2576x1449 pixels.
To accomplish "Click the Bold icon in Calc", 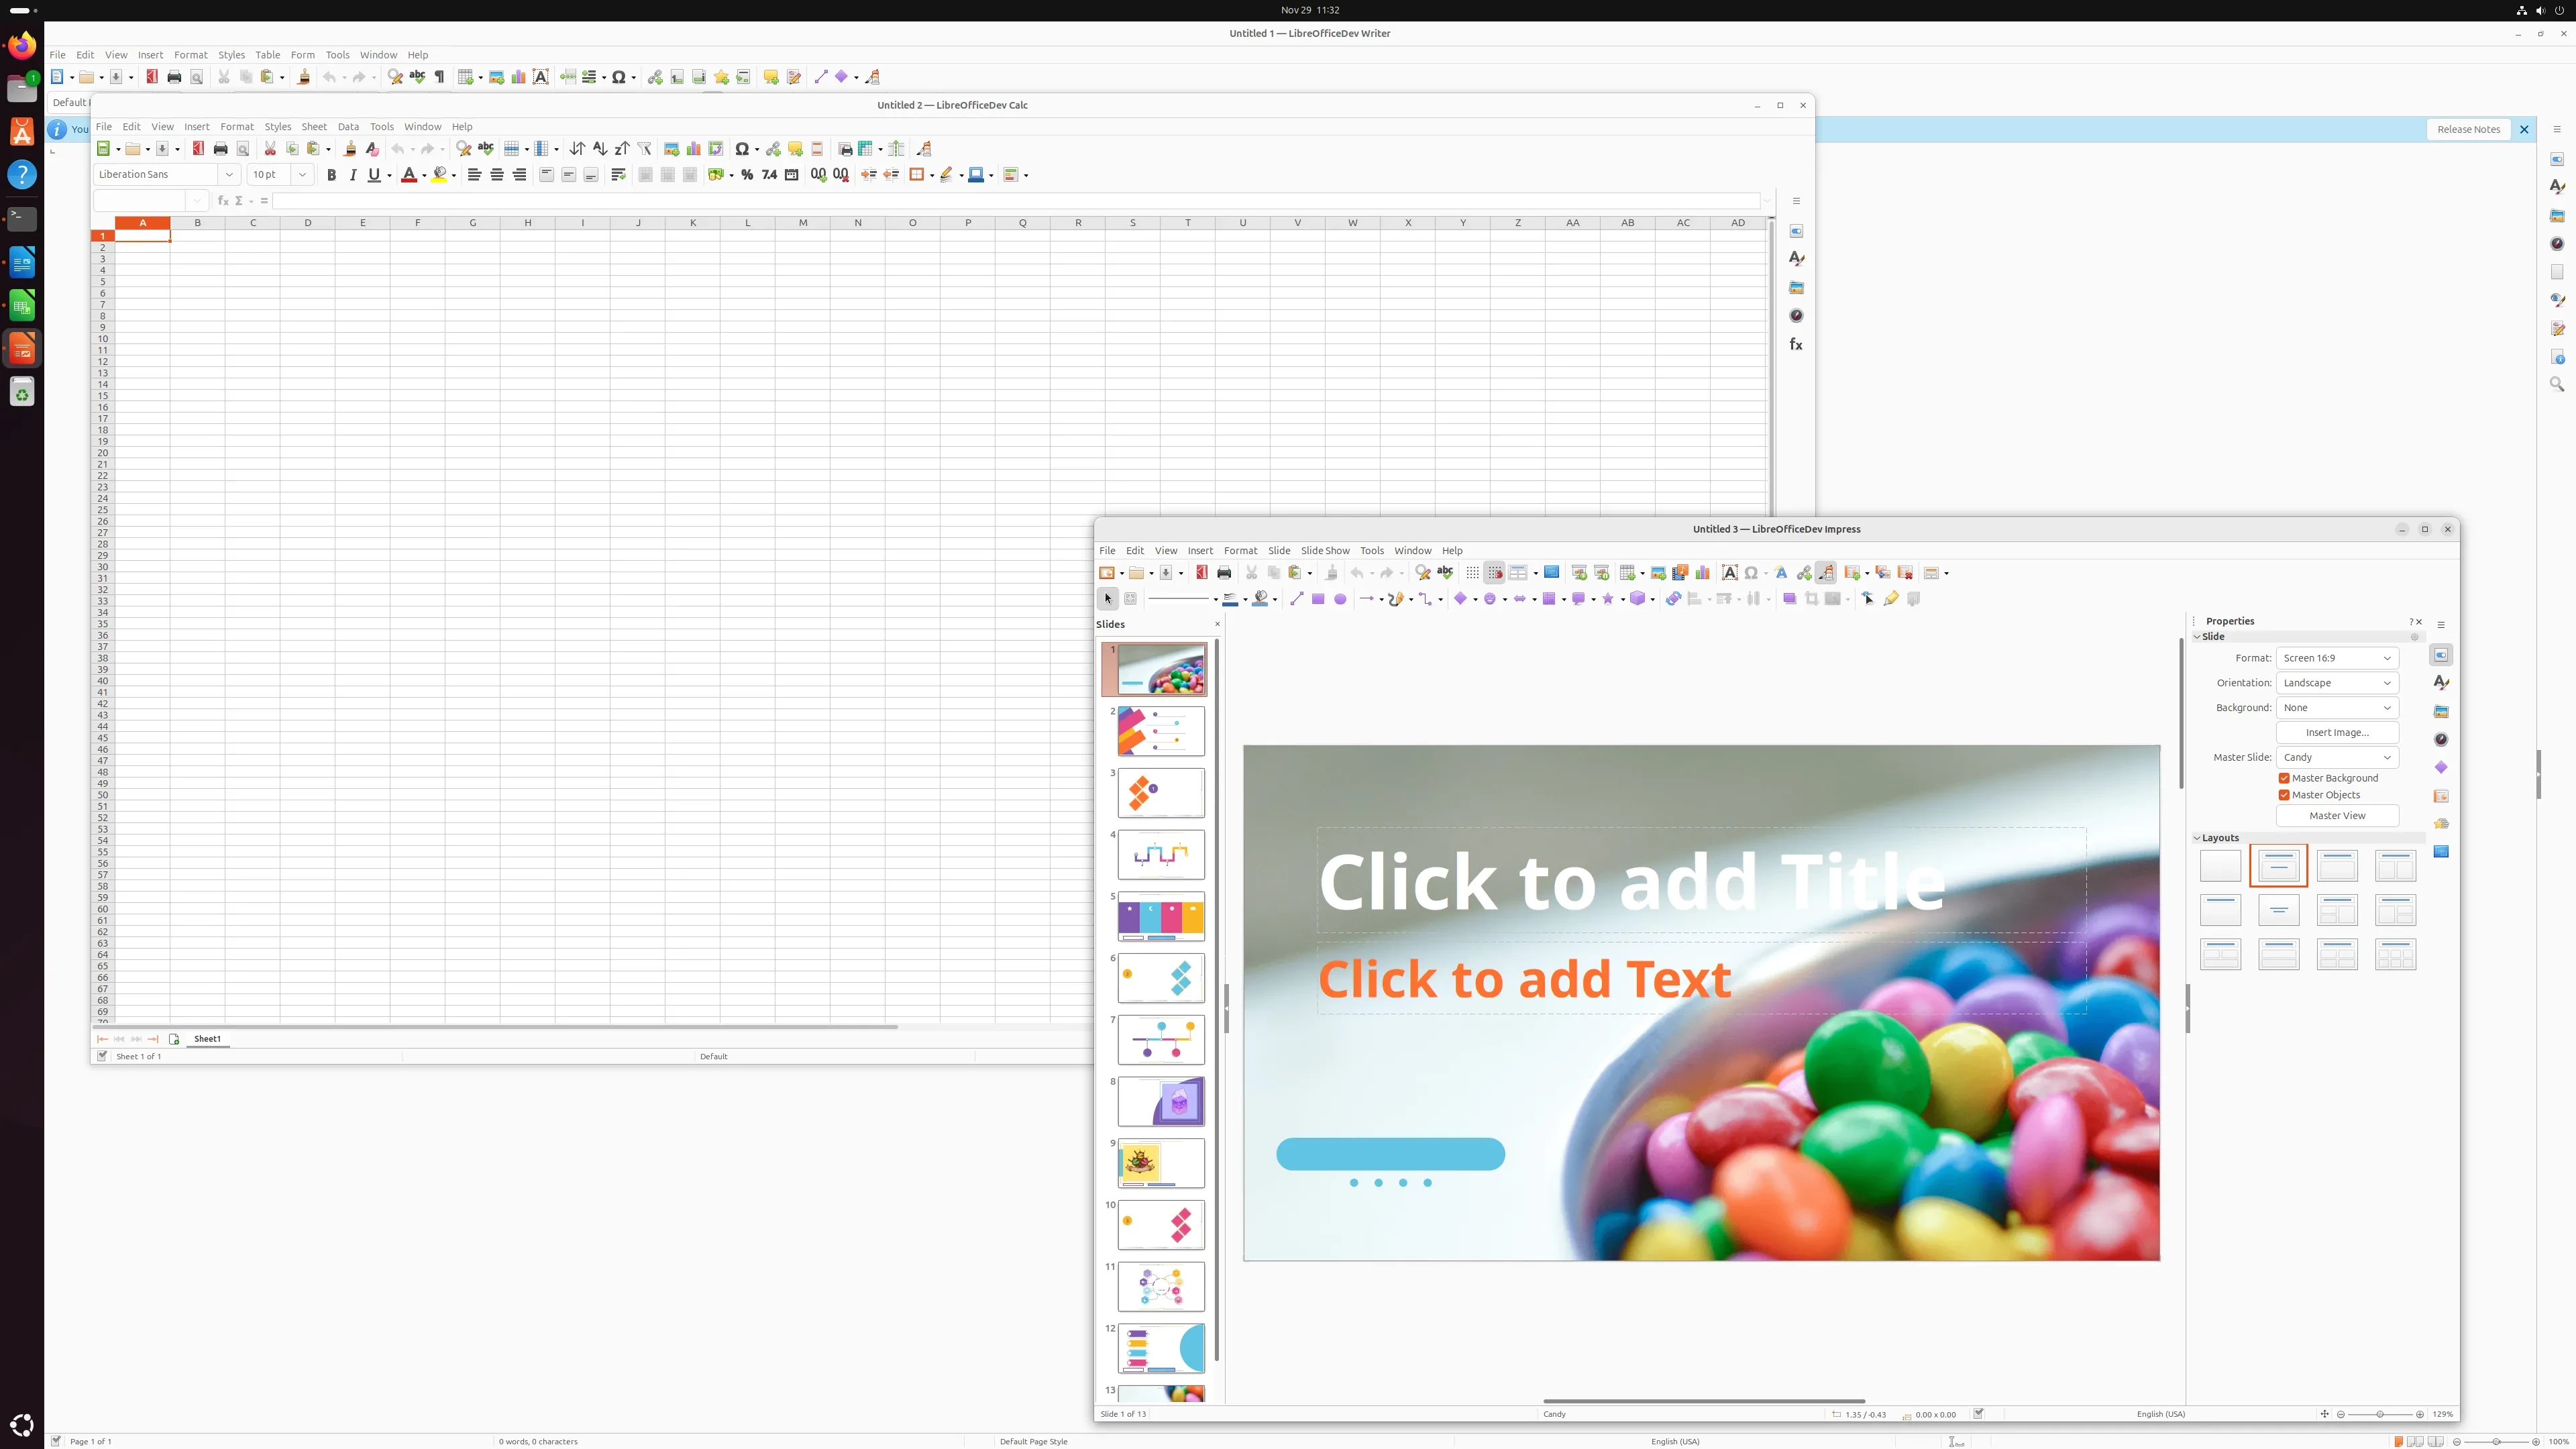I will coord(331,175).
